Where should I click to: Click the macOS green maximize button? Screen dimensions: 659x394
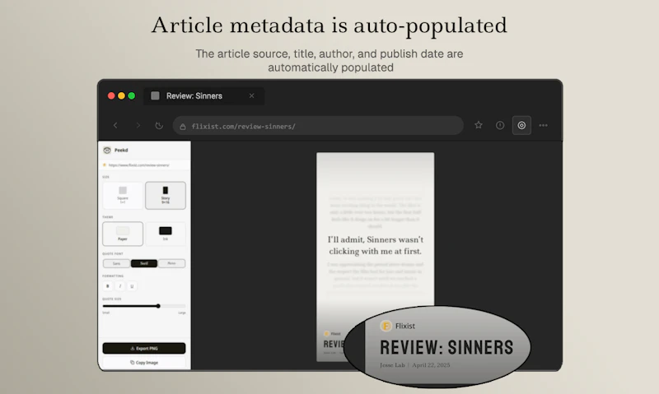tap(132, 95)
